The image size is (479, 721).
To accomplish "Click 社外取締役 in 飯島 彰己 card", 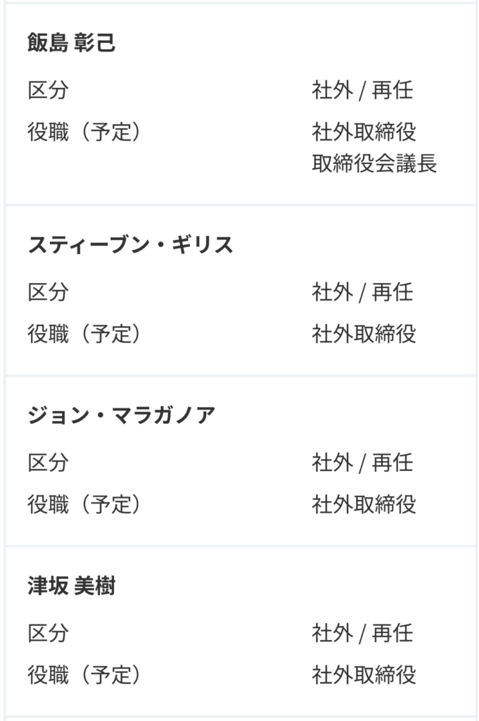I will point(364,132).
